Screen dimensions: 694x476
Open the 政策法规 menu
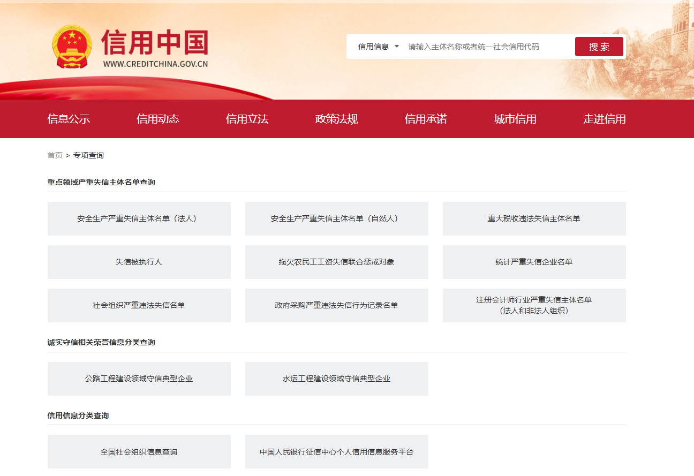pyautogui.click(x=337, y=119)
